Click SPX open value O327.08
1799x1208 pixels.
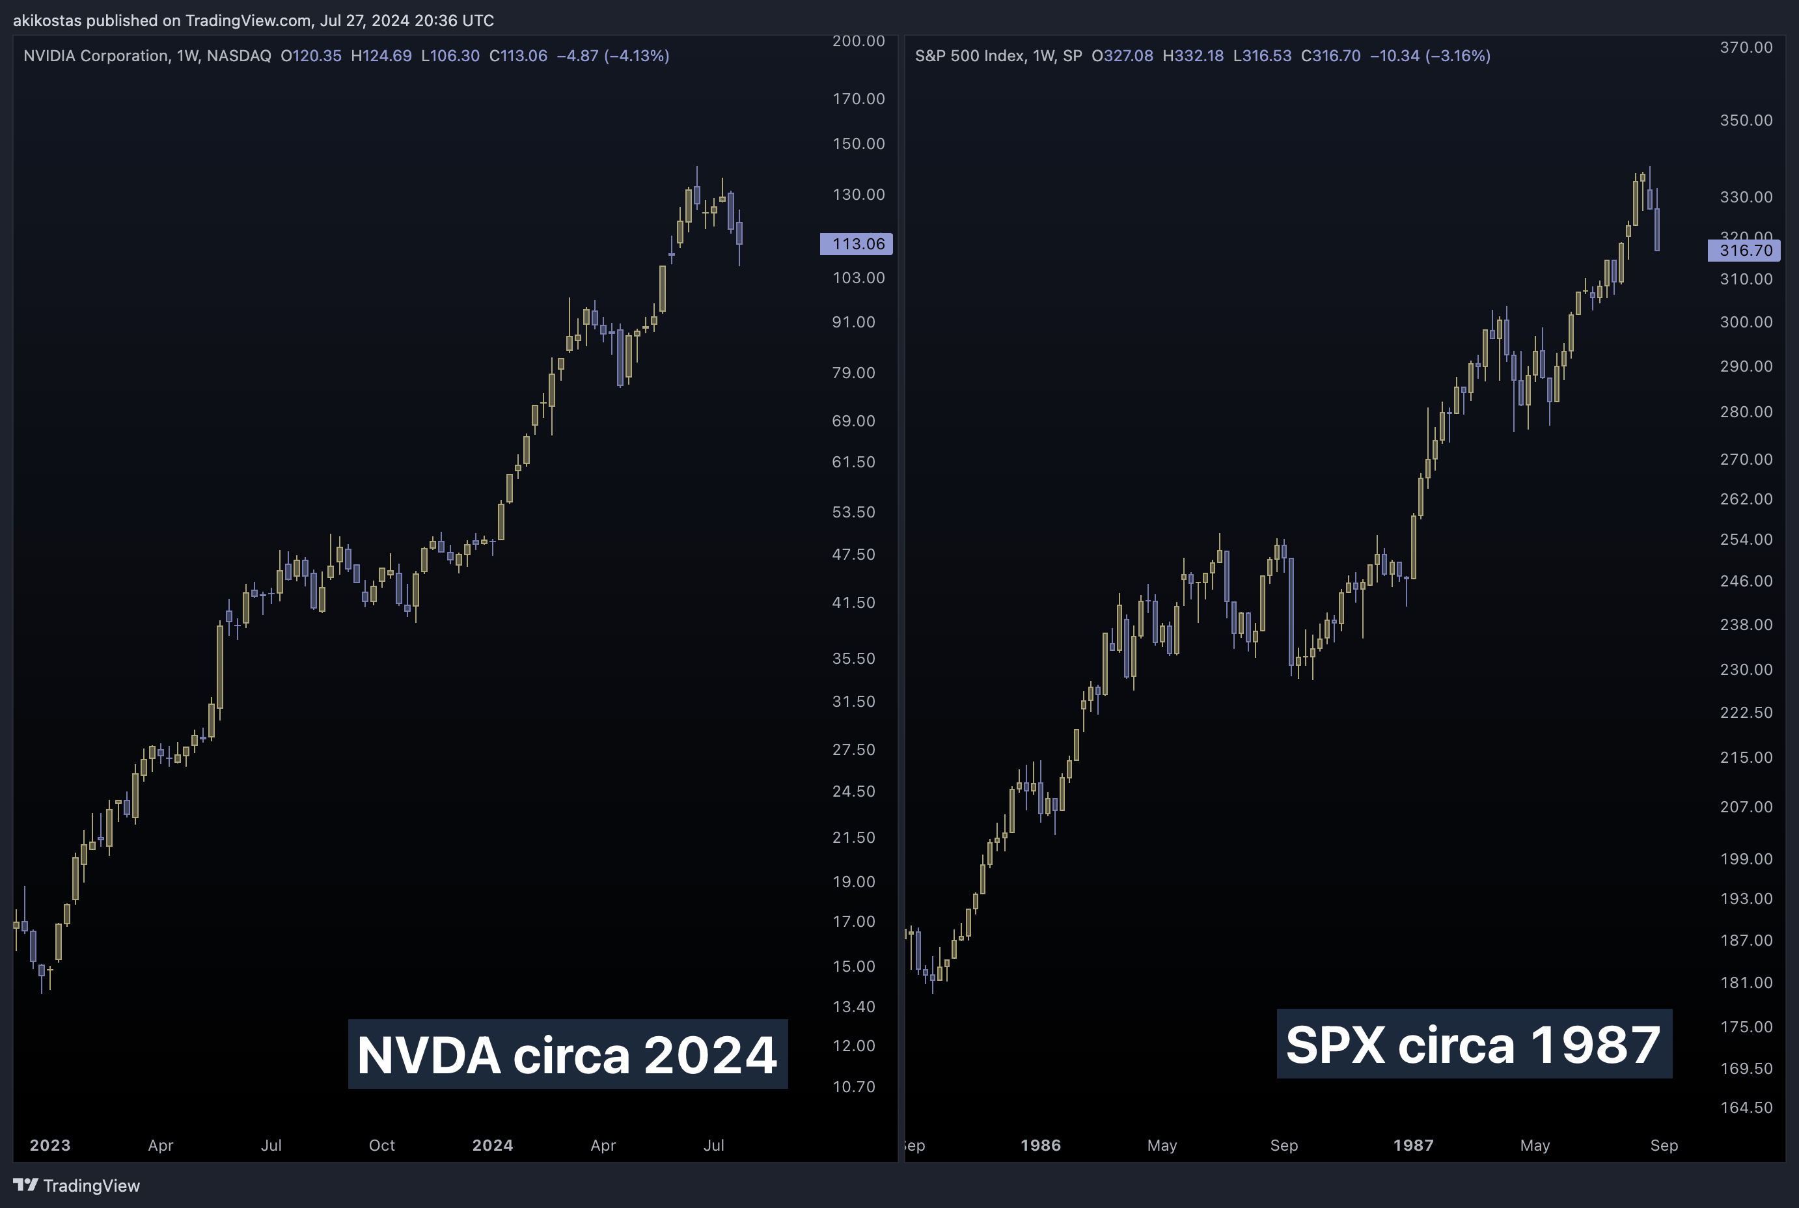click(1122, 55)
